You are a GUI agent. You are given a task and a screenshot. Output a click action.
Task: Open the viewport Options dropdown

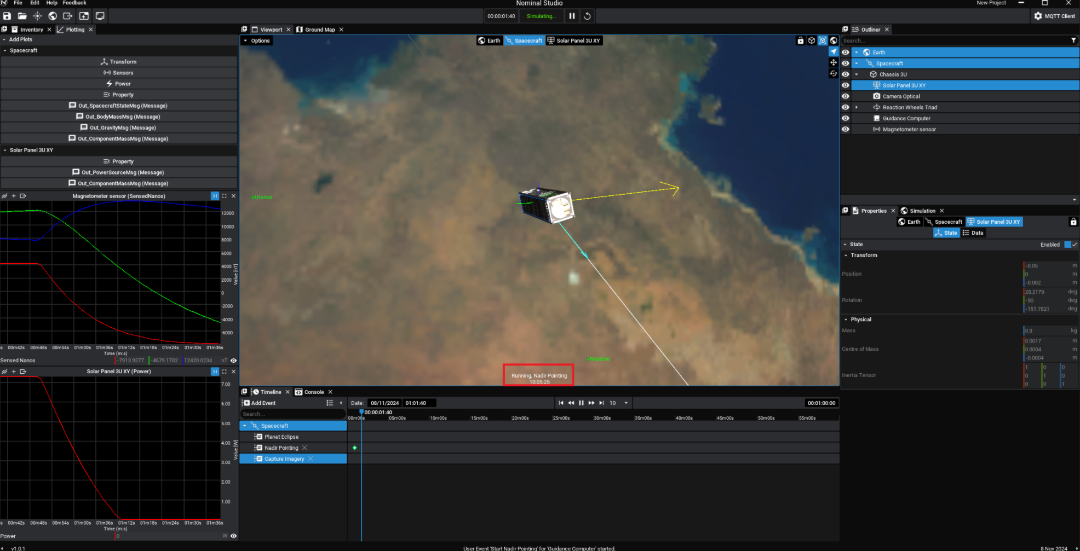click(256, 40)
